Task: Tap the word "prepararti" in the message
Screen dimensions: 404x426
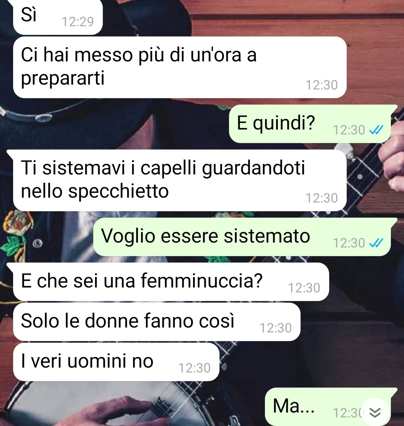Action: coord(63,79)
